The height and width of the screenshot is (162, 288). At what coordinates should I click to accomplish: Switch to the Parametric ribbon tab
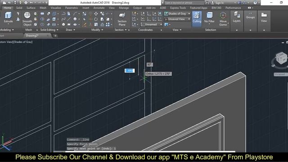point(72,8)
